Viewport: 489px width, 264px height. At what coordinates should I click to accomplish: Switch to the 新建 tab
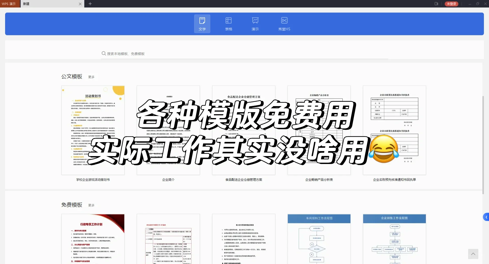point(46,4)
